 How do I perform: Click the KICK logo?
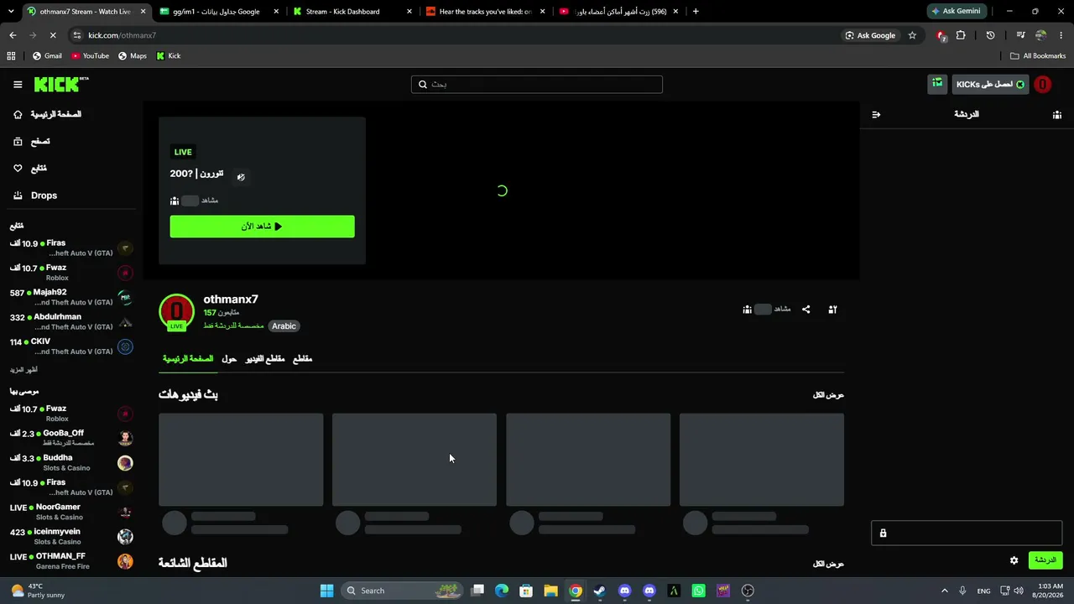(x=61, y=84)
